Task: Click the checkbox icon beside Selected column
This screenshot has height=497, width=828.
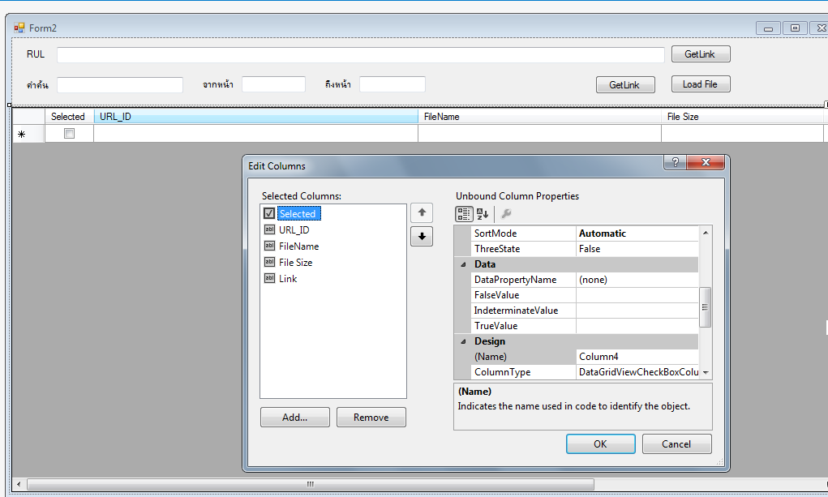Action: coord(269,213)
